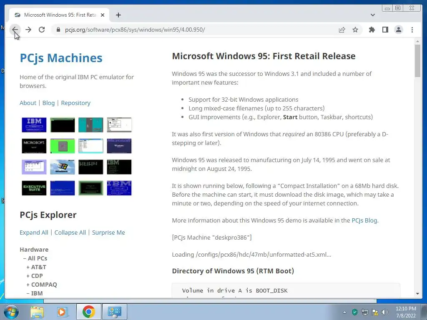Show hidden tray icons arrow
Image resolution: width=427 pixels, height=320 pixels.
(x=344, y=312)
